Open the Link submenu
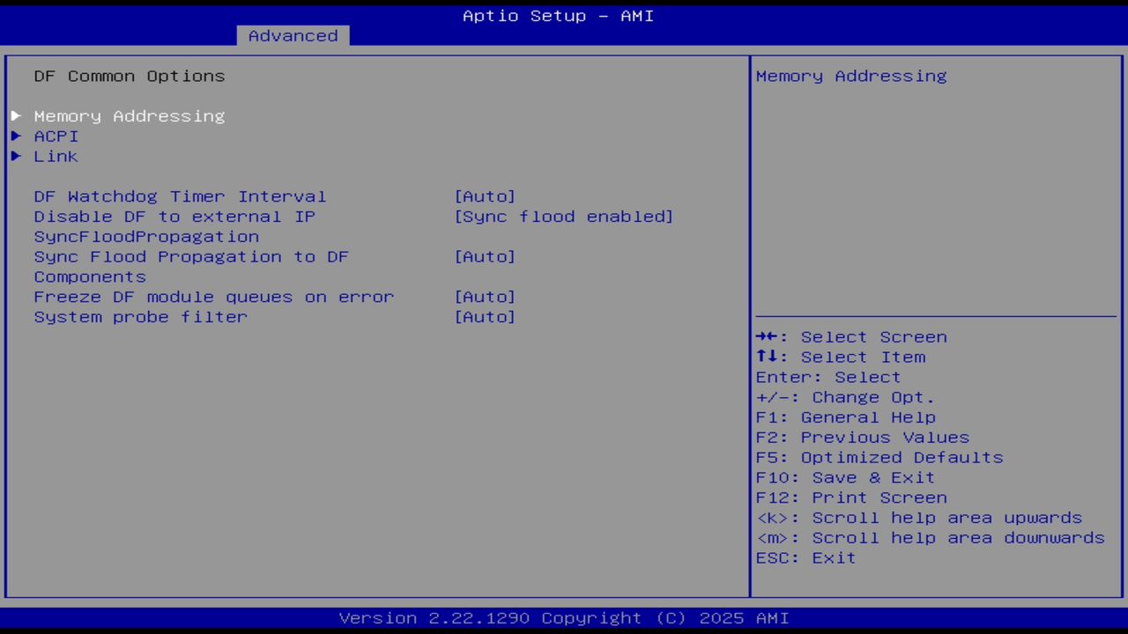Image resolution: width=1128 pixels, height=634 pixels. point(56,156)
